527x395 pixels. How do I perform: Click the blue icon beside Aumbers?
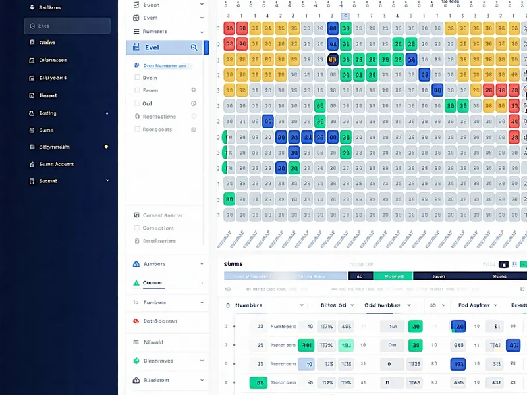(136, 264)
